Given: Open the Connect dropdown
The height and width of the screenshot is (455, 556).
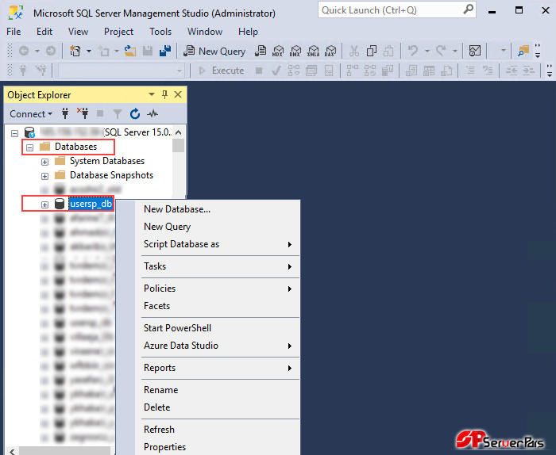Looking at the screenshot, I should click(x=31, y=114).
